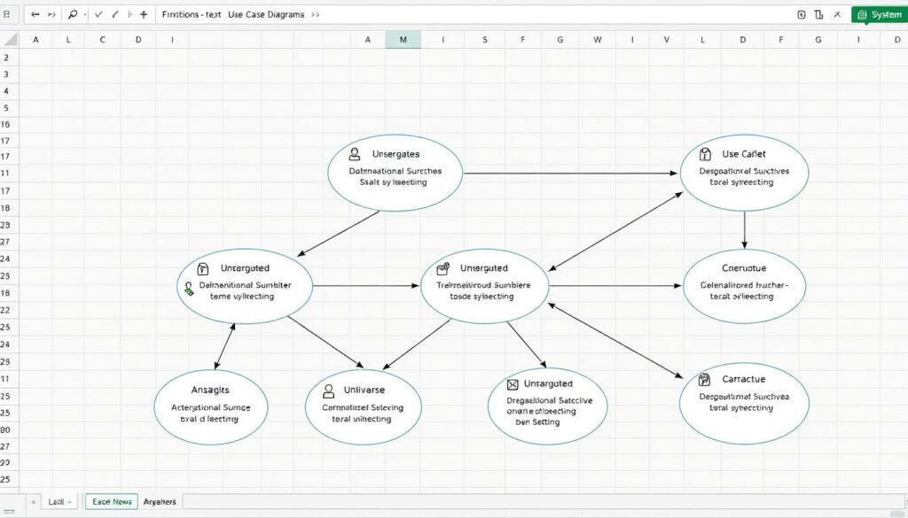Click the person icon in the Unsergates ellipse
908x518 pixels.
[x=355, y=154]
